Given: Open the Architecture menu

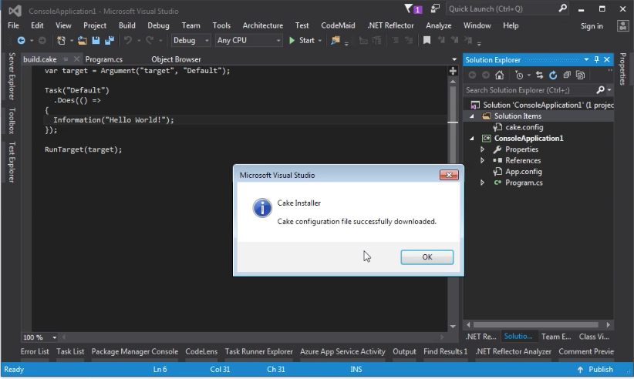Looking at the screenshot, I should point(263,25).
